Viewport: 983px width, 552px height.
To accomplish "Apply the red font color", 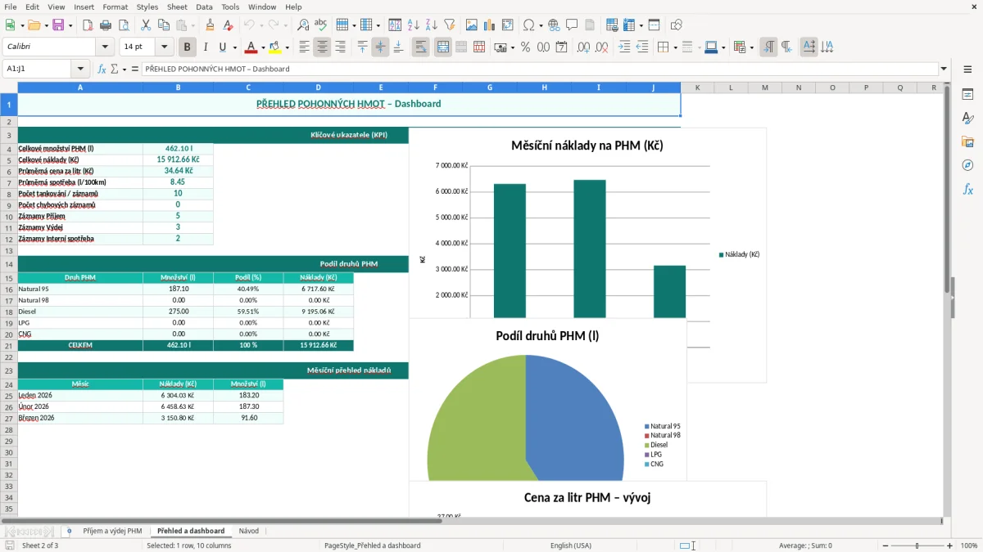I will [251, 47].
